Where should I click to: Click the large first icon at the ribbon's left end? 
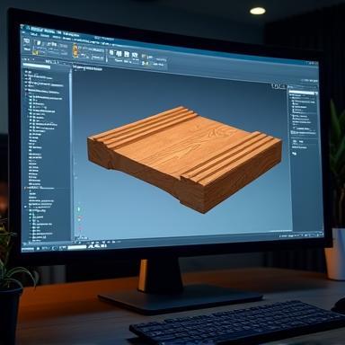click(27, 42)
